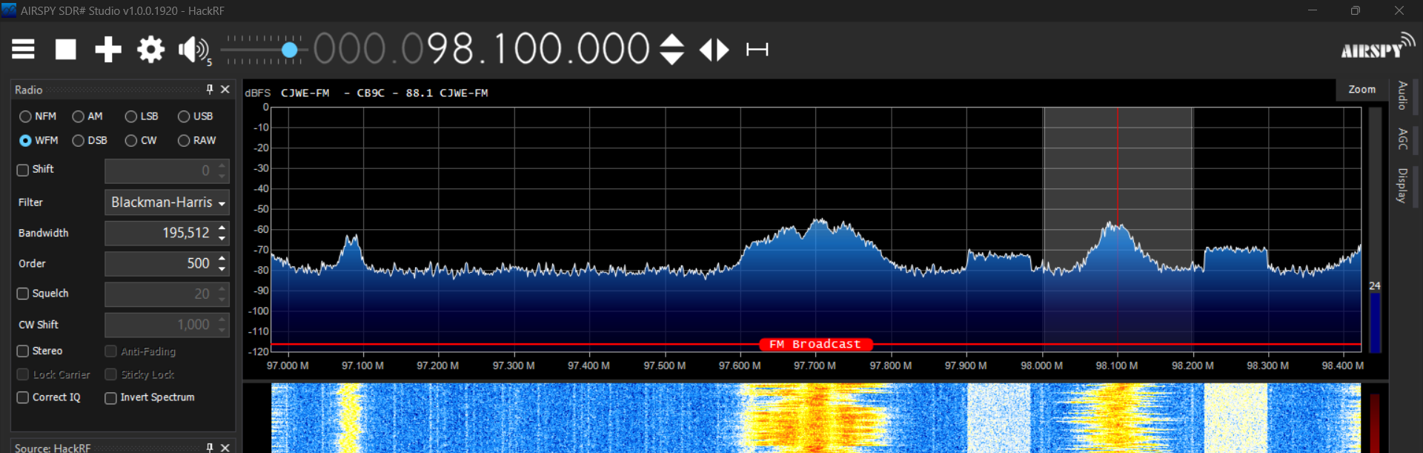Image resolution: width=1423 pixels, height=453 pixels.
Task: Open the Display side tab
Action: (x=1402, y=185)
